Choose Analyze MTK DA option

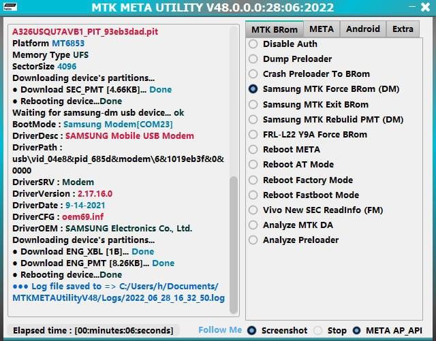253,225
